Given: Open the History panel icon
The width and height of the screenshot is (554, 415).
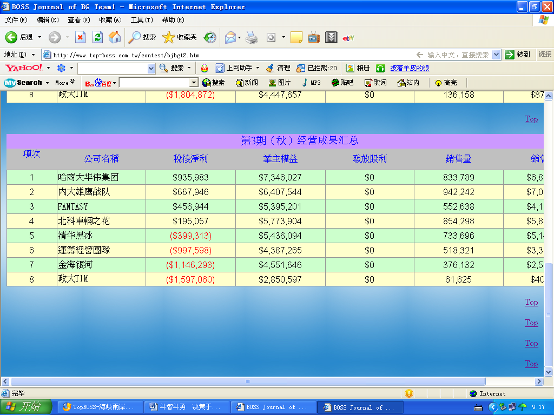Looking at the screenshot, I should (210, 37).
